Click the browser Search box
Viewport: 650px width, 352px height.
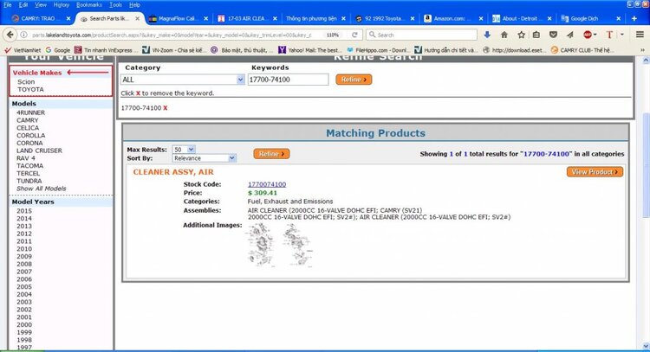coord(421,35)
